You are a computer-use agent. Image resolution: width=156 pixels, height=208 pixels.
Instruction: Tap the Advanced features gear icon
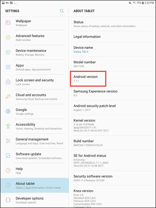(8, 37)
